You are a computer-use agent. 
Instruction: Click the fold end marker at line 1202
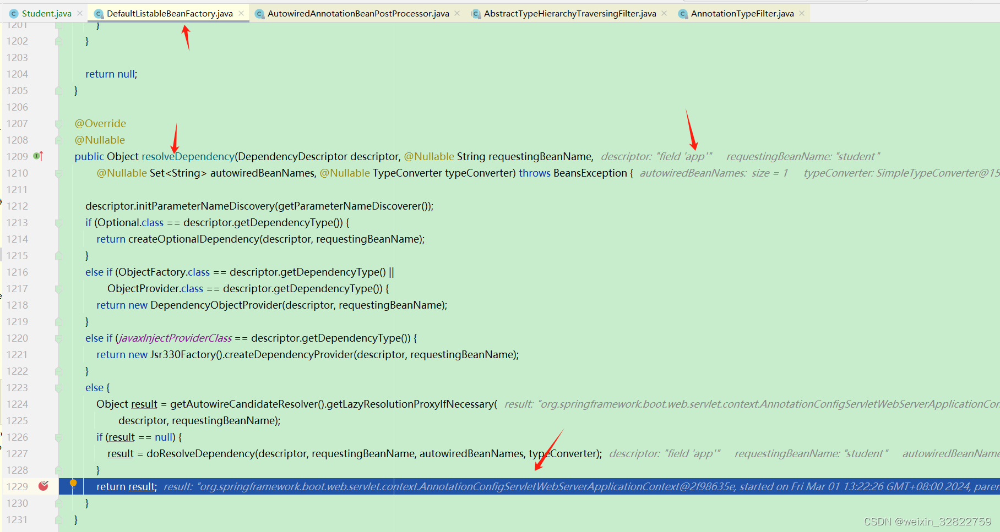point(58,41)
